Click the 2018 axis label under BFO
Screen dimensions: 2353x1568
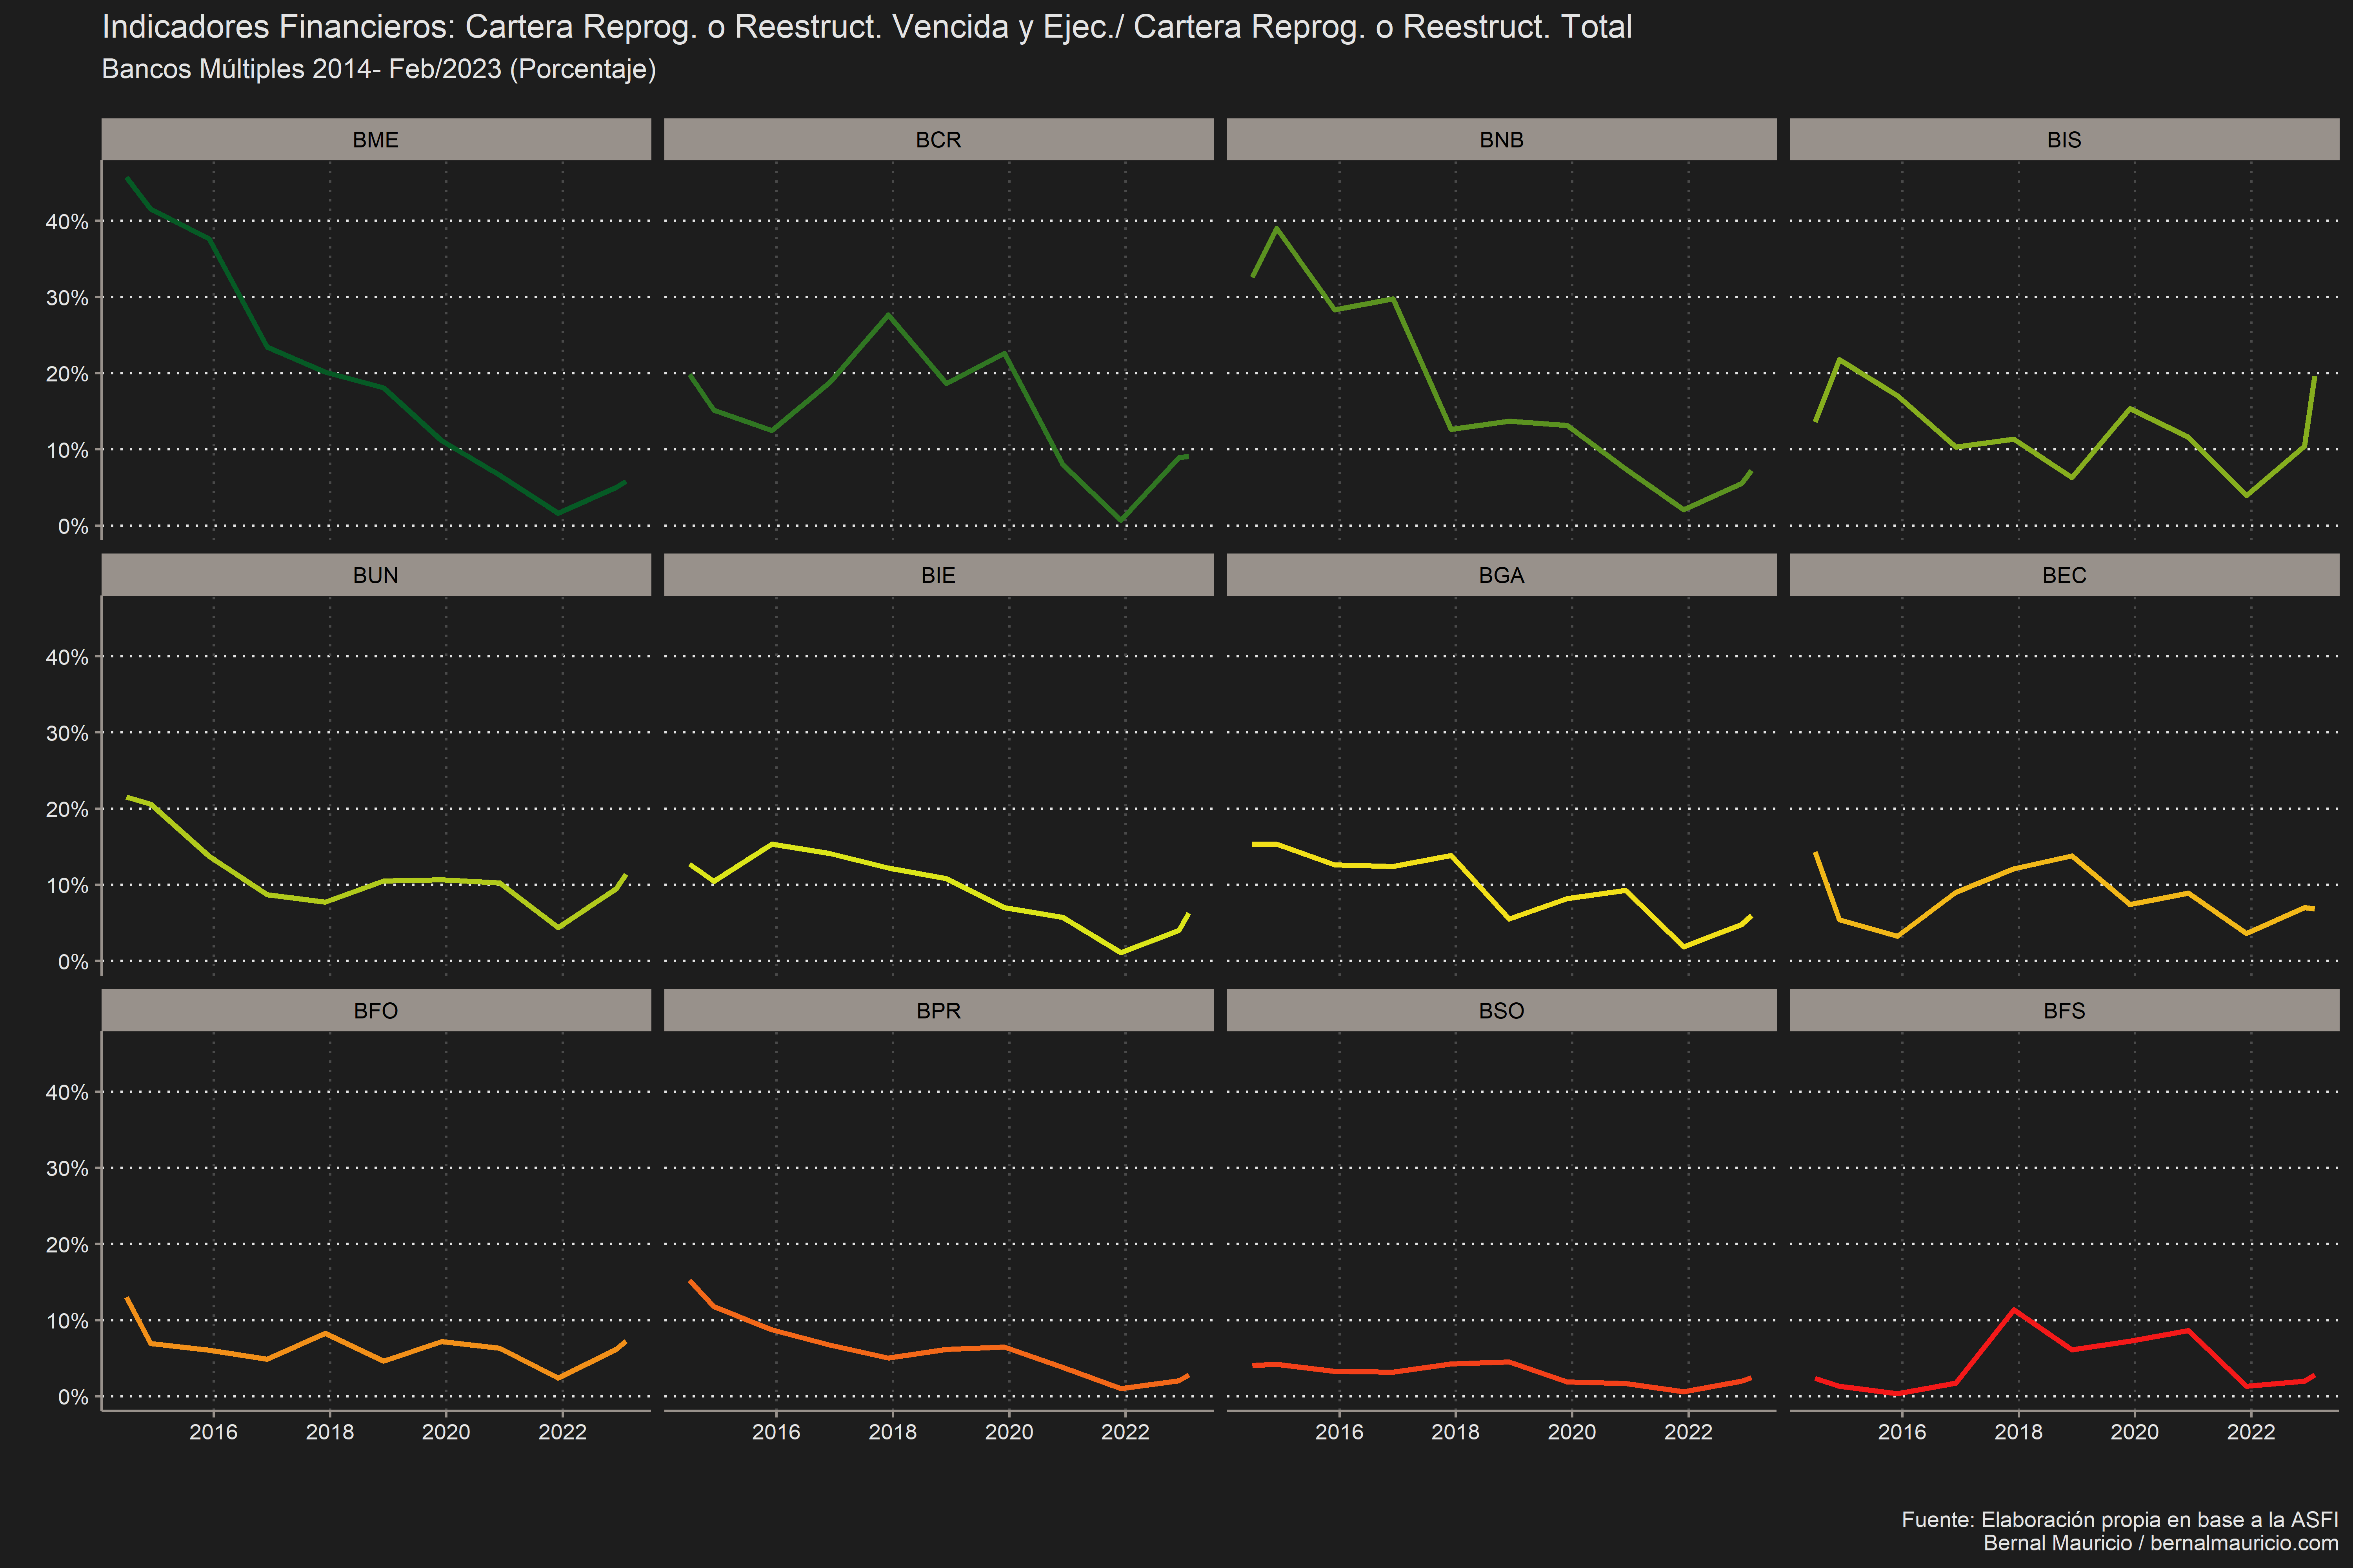[330, 1432]
